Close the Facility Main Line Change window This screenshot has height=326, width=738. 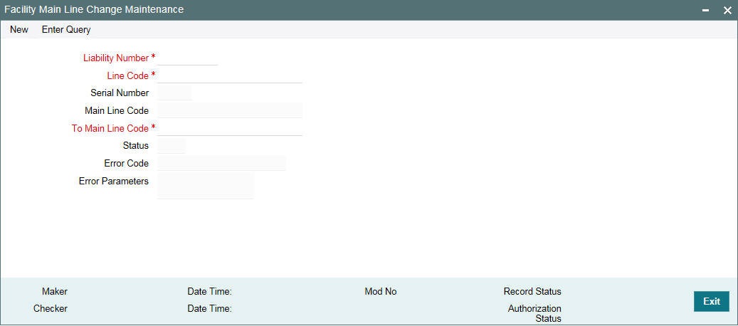click(727, 10)
